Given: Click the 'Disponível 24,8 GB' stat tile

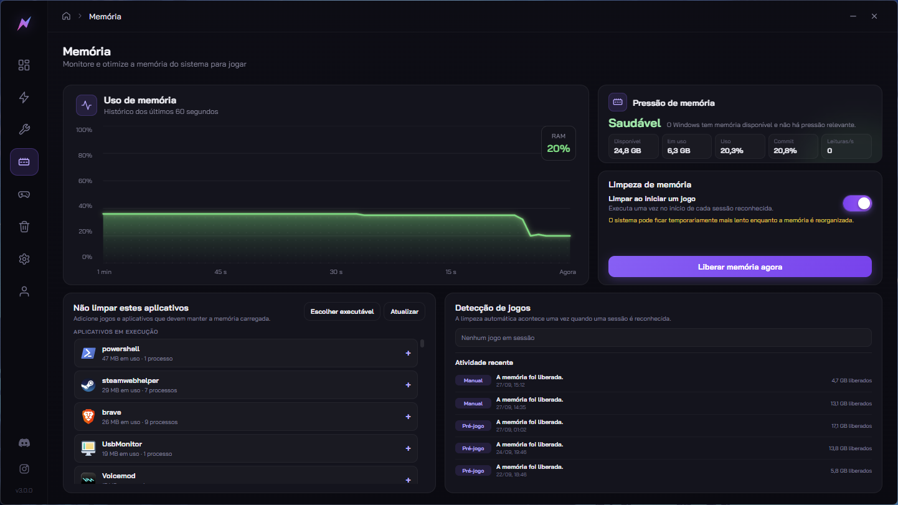Looking at the screenshot, I should [633, 146].
